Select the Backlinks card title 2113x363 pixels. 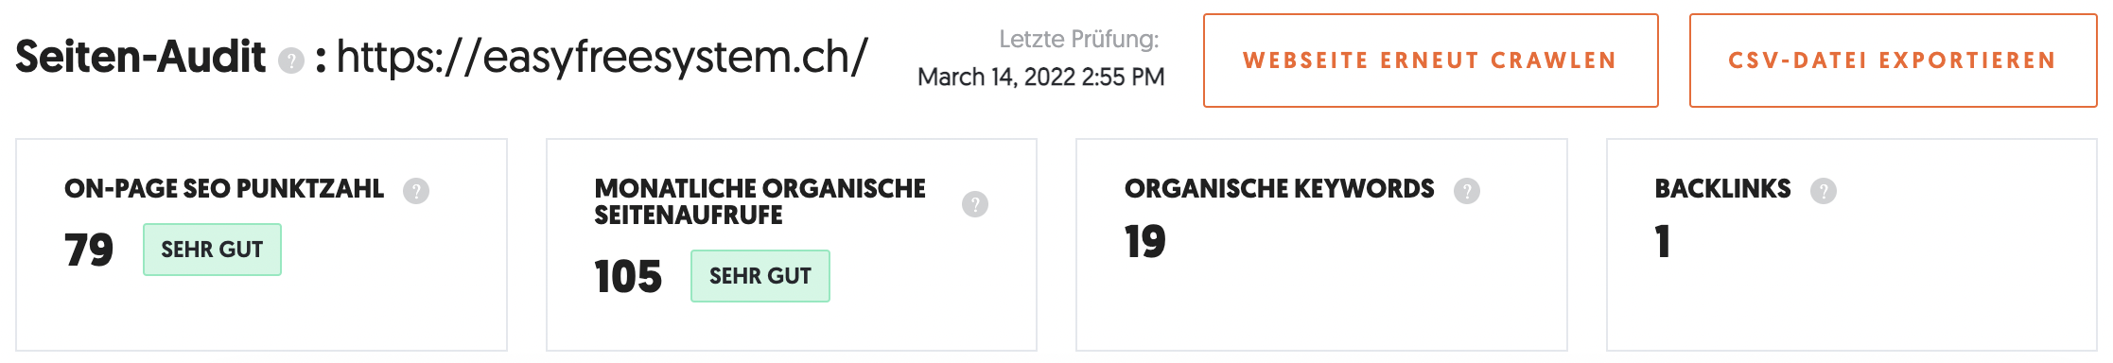pyautogui.click(x=1723, y=189)
